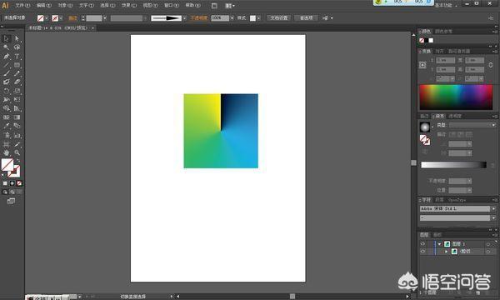
Task: Pick a color from the spectrum bar
Action: click(x=456, y=97)
